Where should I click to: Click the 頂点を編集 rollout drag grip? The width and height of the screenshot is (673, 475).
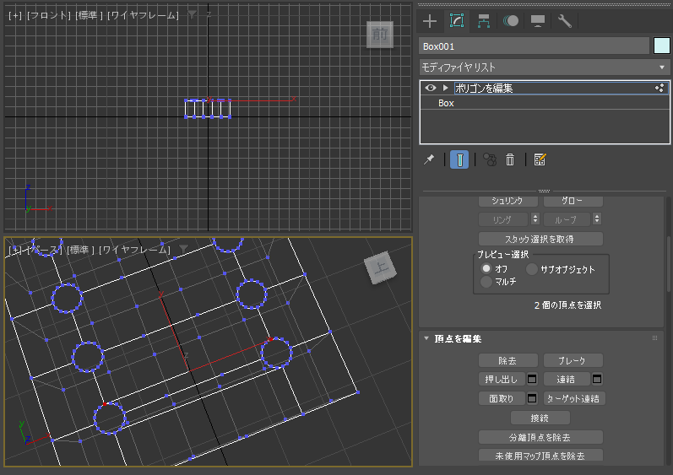point(654,338)
